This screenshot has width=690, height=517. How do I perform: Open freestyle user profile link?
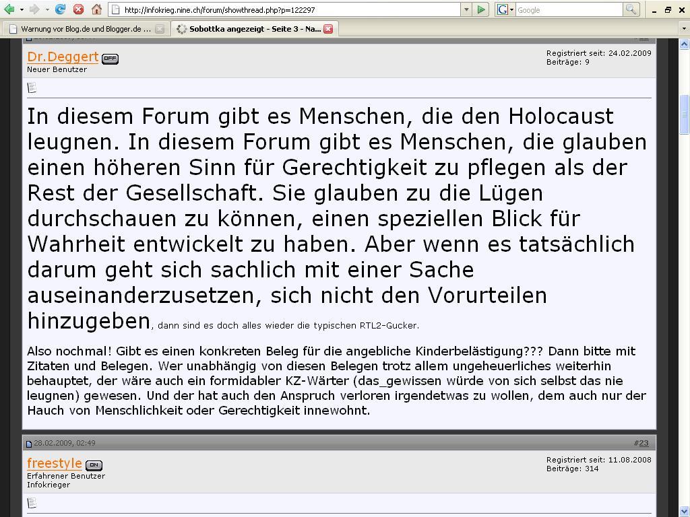54,463
